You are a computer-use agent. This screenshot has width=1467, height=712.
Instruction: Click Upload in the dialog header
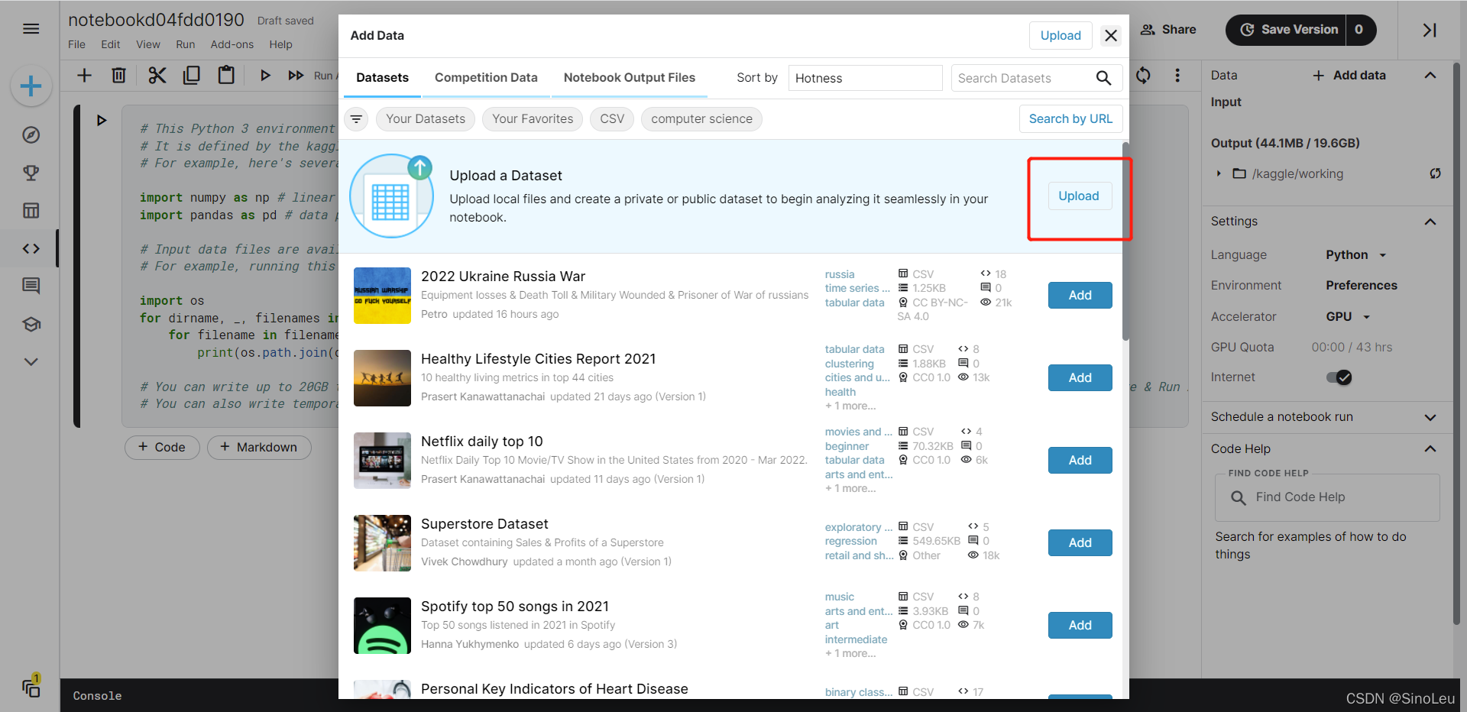[x=1061, y=35]
